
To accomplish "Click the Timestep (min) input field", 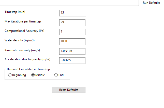I will pos(72,13).
